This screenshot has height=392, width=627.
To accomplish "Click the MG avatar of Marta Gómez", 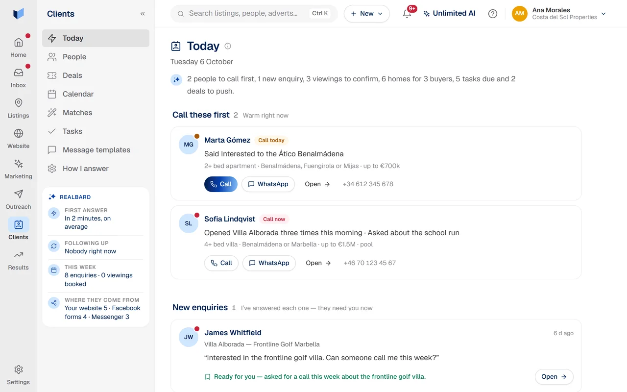I will [x=189, y=145].
